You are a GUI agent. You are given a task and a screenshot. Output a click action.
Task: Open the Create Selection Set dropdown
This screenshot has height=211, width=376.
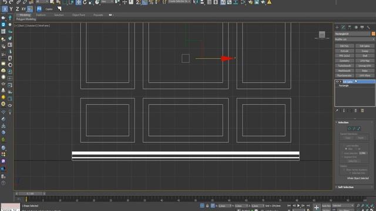point(179,2)
